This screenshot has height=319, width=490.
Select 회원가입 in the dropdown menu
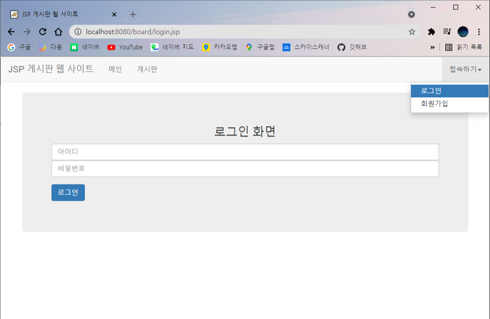tap(450, 104)
